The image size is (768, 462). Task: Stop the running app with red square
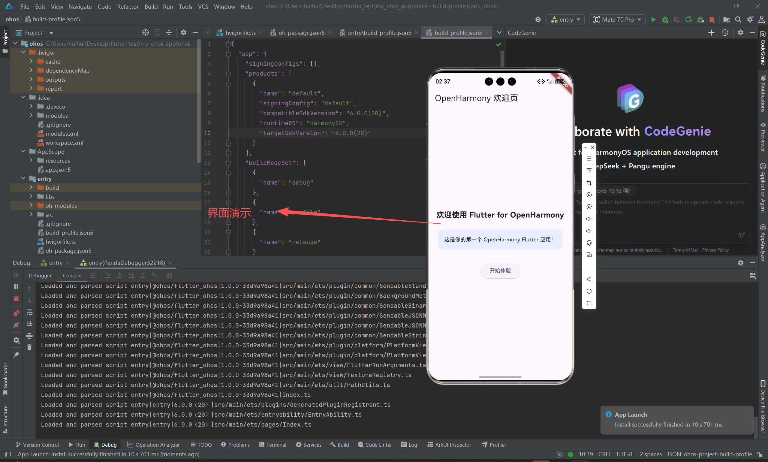tap(712, 20)
